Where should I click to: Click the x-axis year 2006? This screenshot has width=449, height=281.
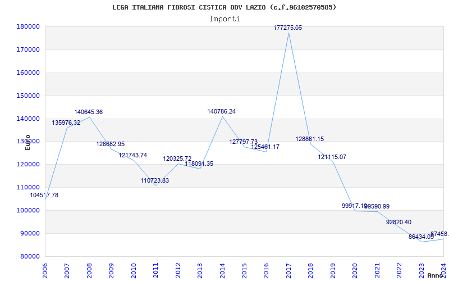coord(45,271)
